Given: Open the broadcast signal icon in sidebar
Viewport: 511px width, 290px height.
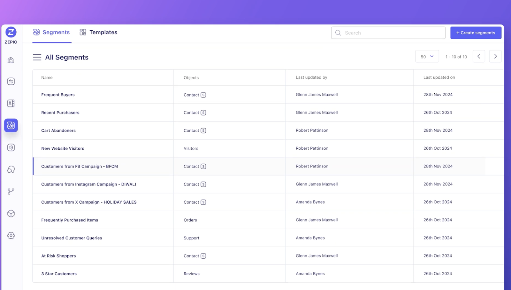Looking at the screenshot, I should point(11,147).
